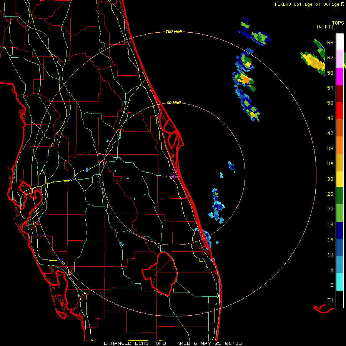The width and height of the screenshot is (346, 346).
Task: Click the 54 legend value
Action: 330,88
